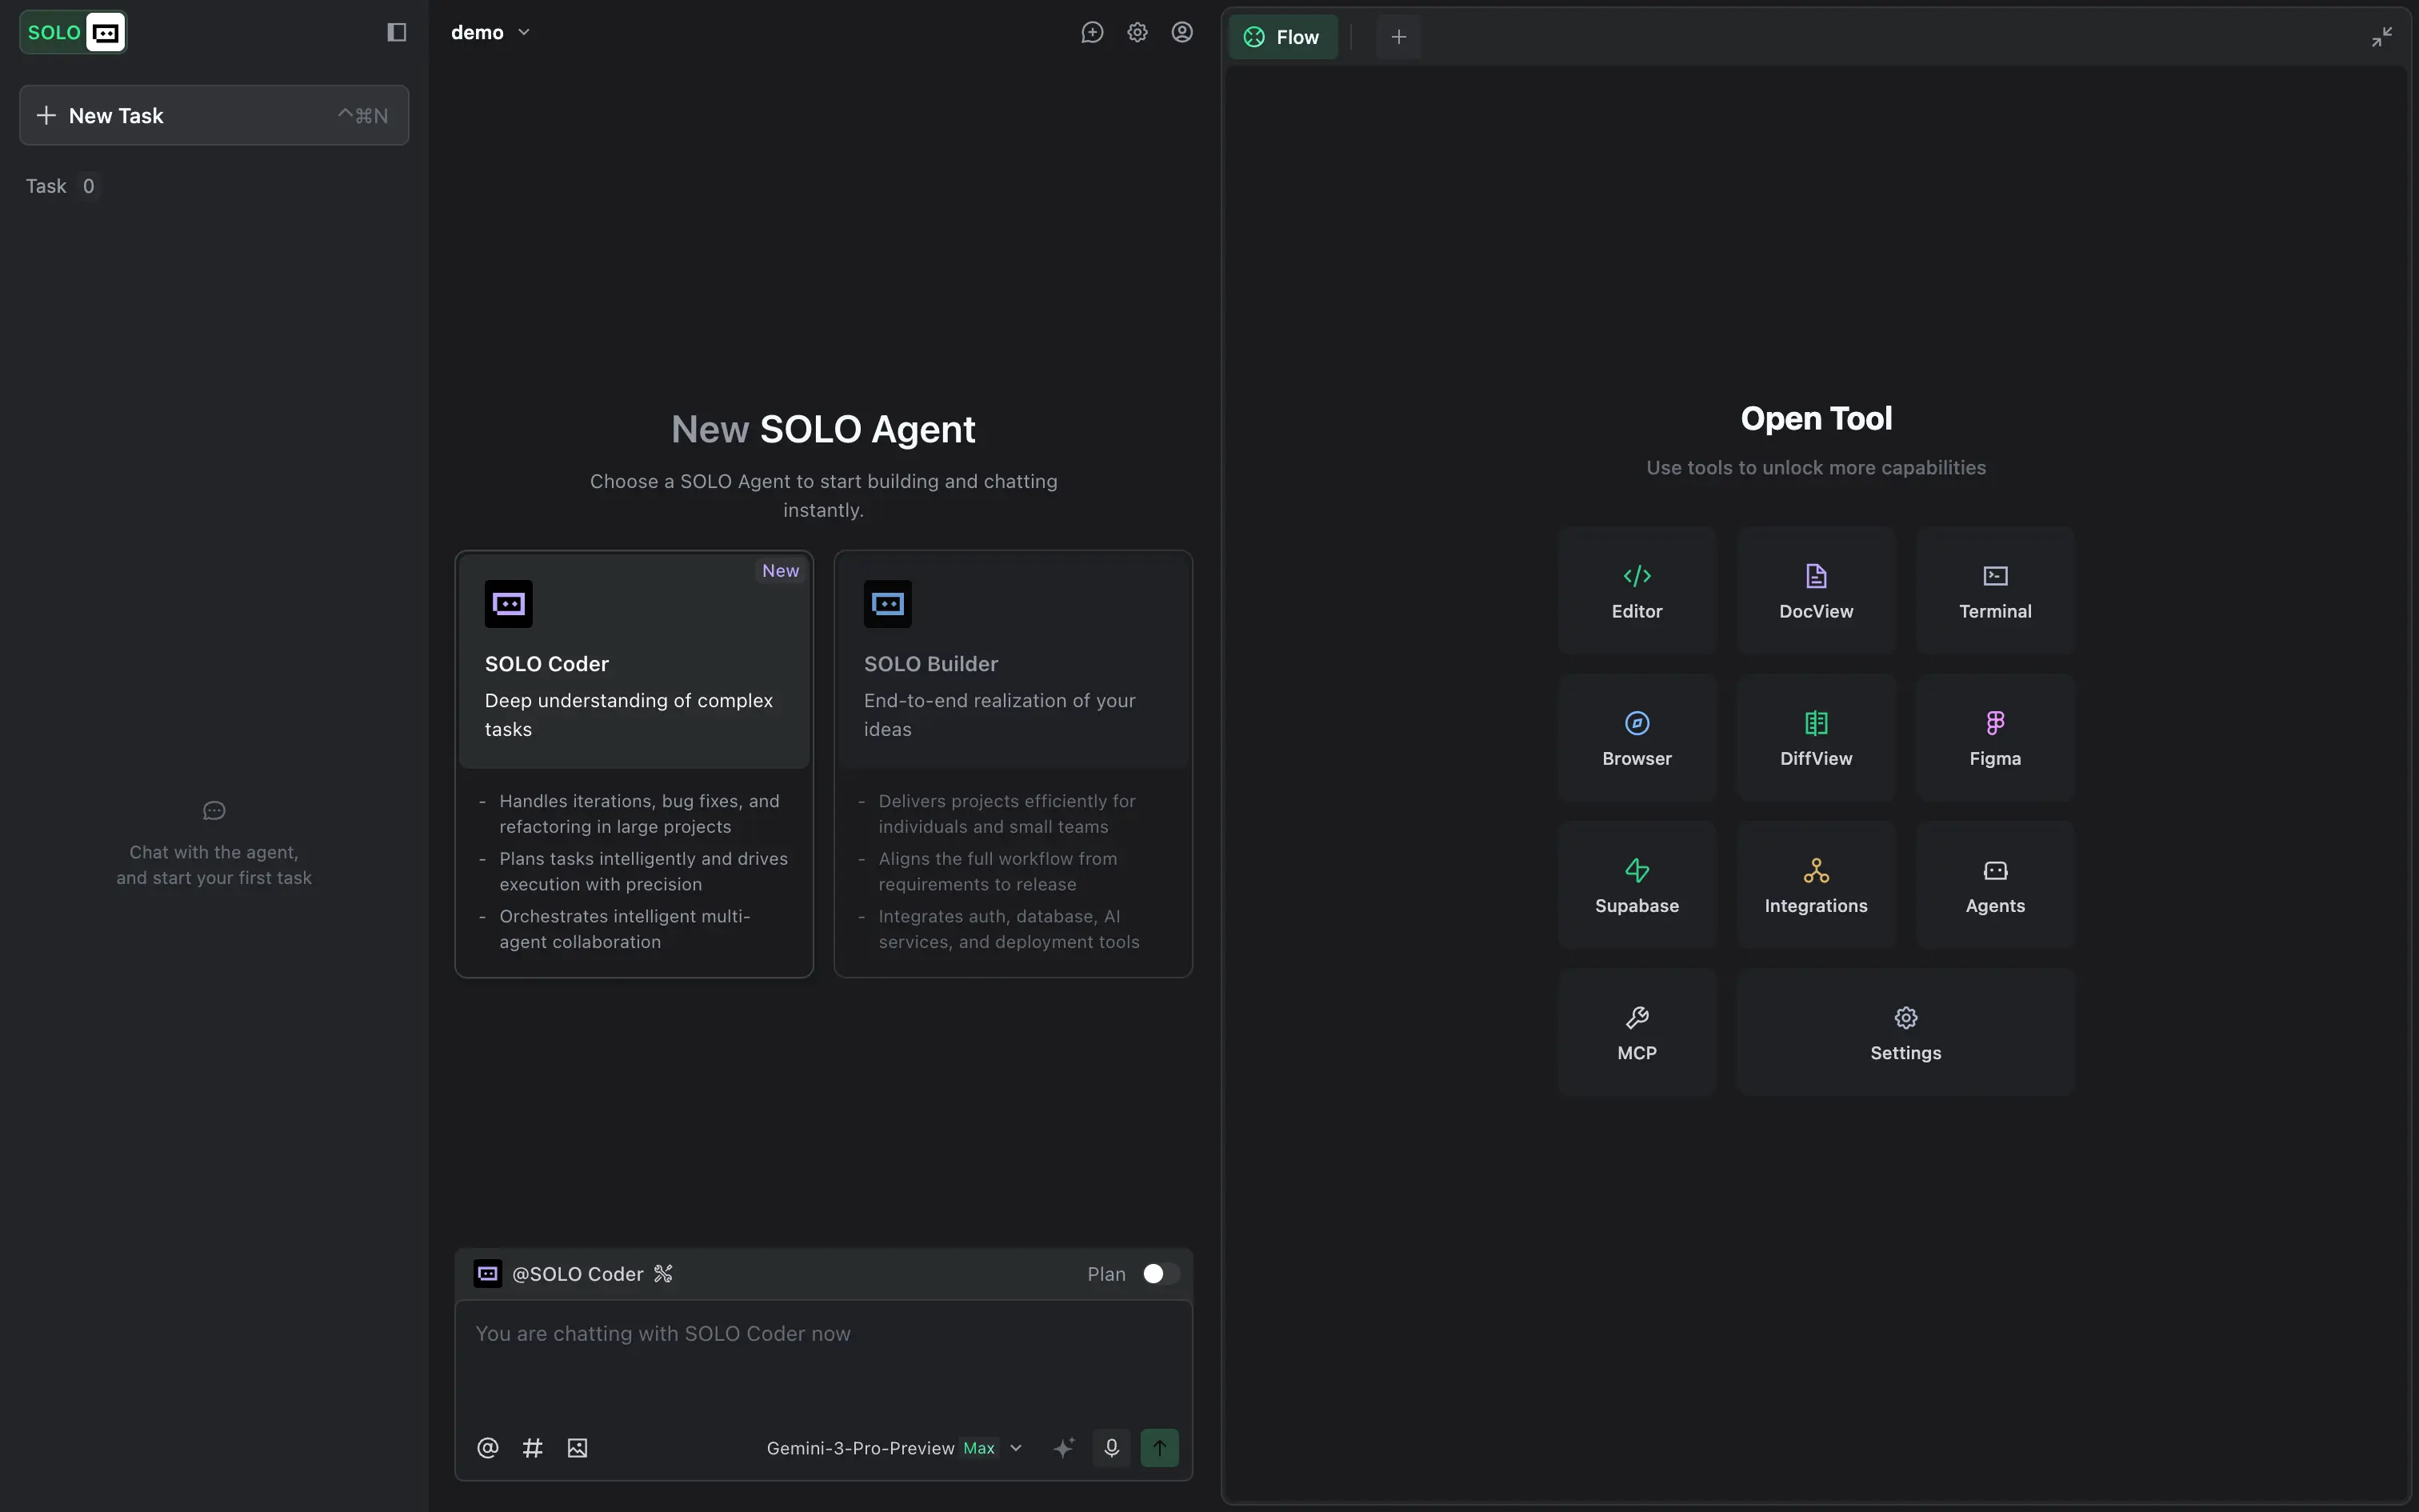Click the microphone voice input icon

pos(1110,1447)
